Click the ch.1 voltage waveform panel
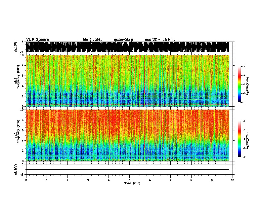Screen dimensions: 262x202 pos(128,47)
